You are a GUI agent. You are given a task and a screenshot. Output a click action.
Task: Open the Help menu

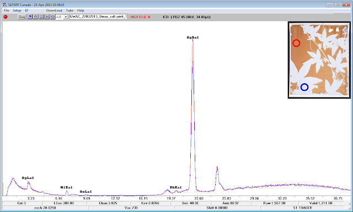coord(81,10)
